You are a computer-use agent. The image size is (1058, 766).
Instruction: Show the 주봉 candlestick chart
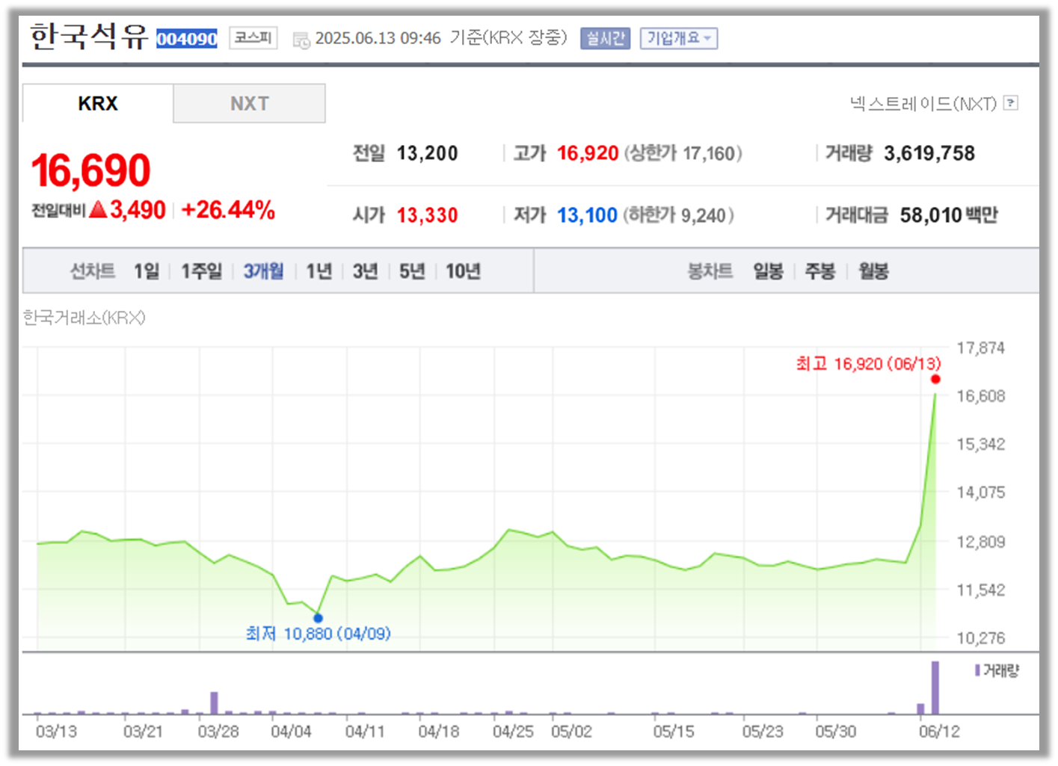tap(819, 271)
